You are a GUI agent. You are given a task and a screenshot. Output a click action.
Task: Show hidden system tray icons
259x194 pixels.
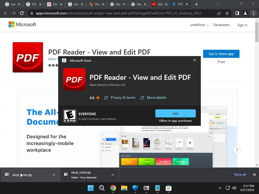point(220,188)
